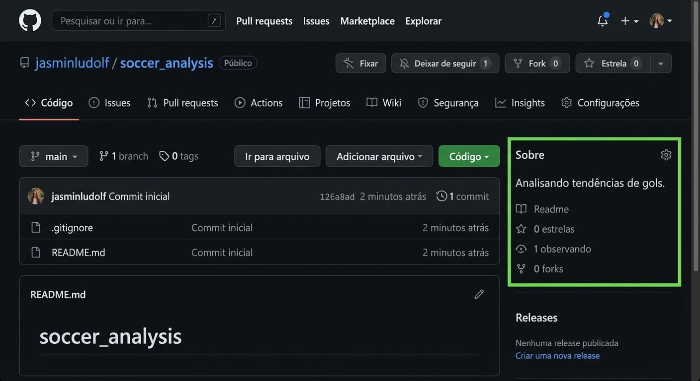Open the notifications bell
This screenshot has width=700, height=381.
(x=603, y=21)
